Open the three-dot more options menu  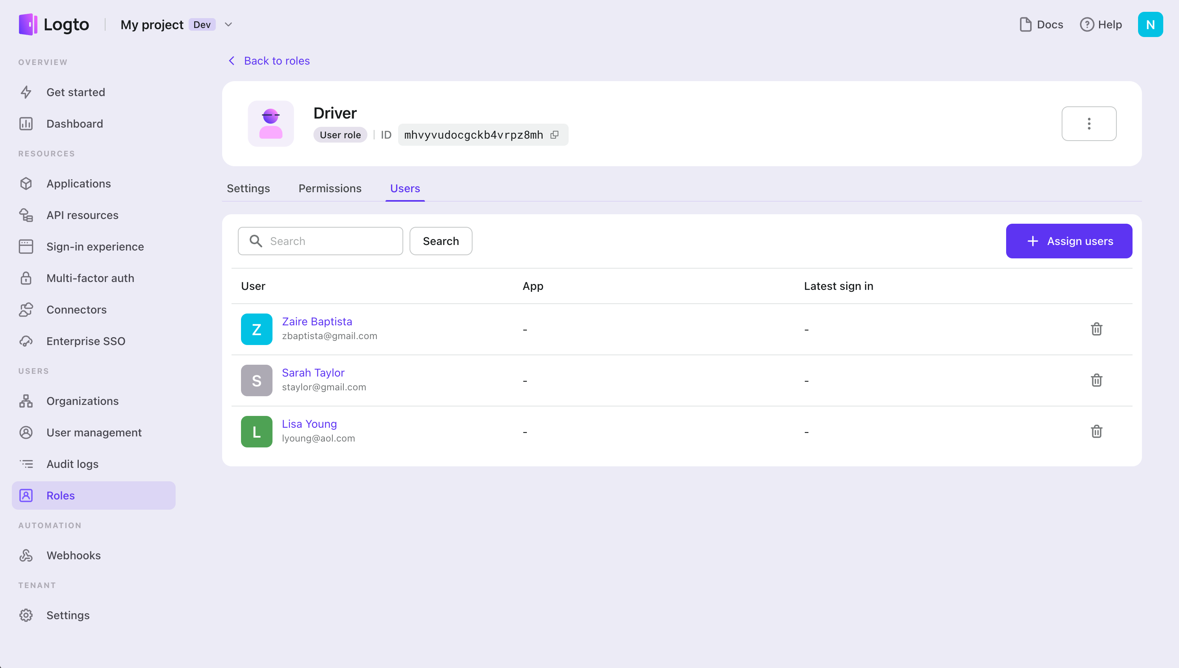1089,123
